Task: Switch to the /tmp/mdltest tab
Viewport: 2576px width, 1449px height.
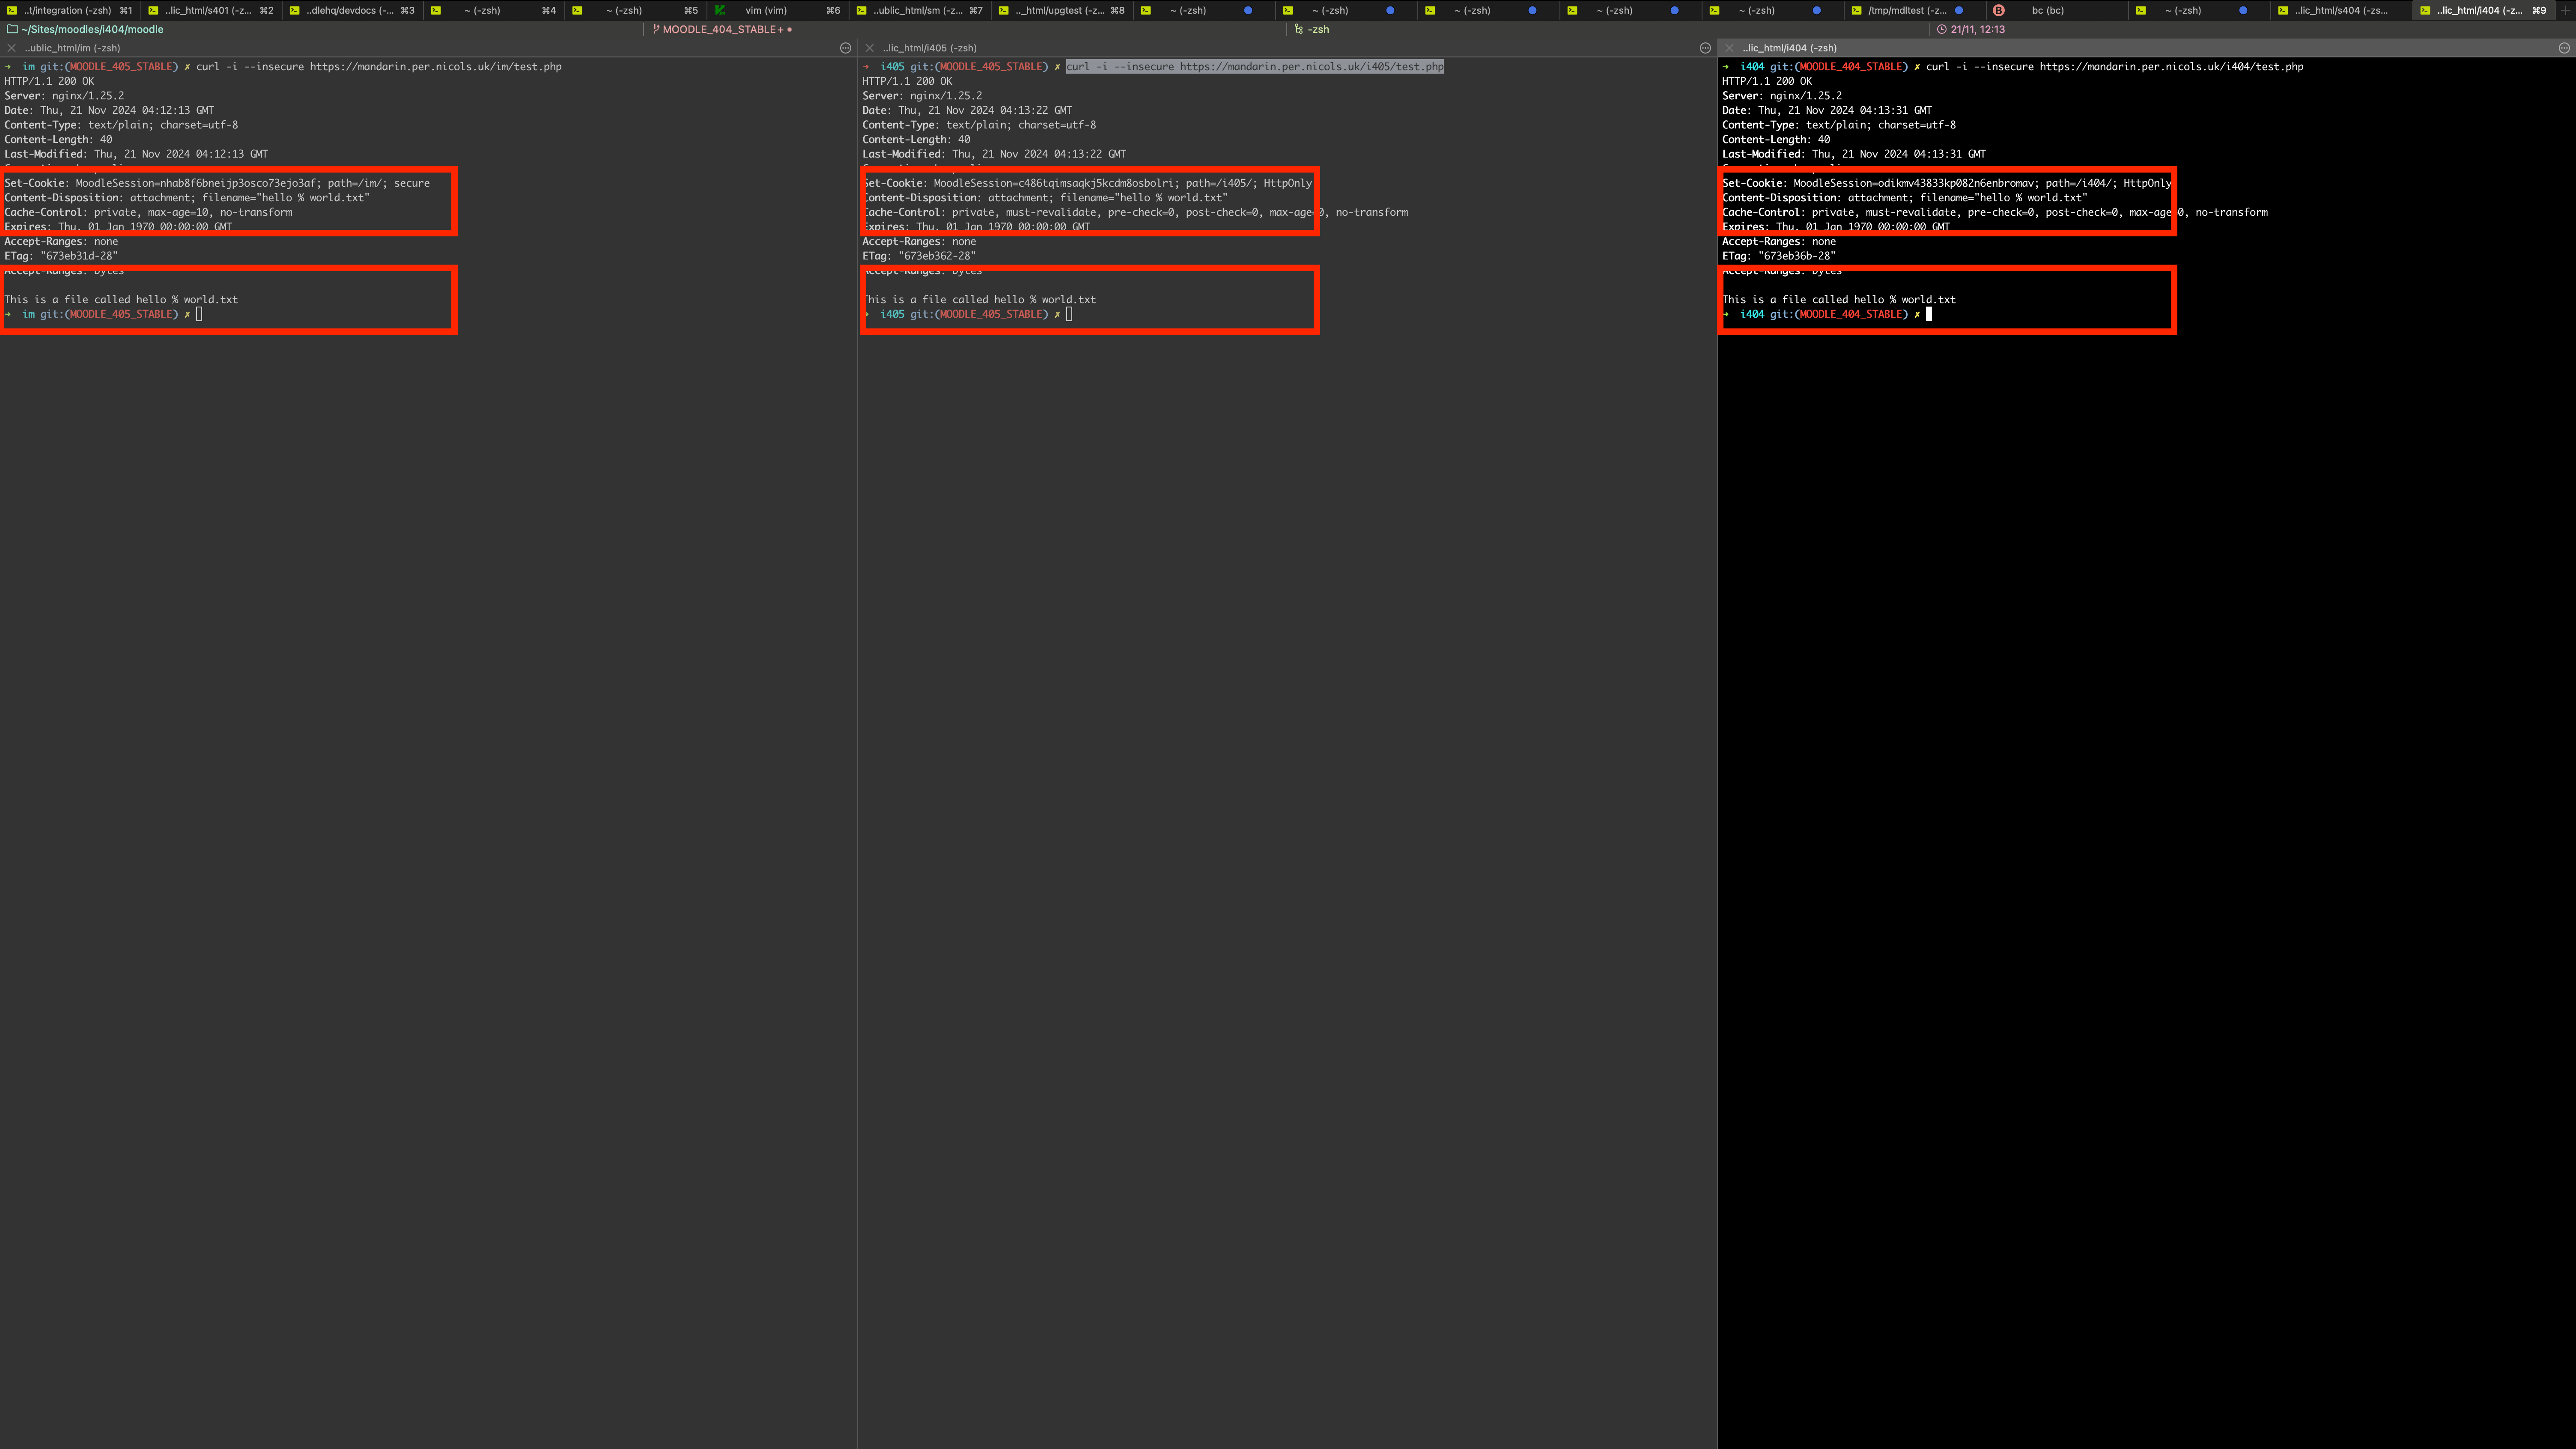Action: tap(1914, 10)
